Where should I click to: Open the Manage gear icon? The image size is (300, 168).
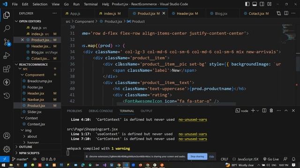click(7, 149)
